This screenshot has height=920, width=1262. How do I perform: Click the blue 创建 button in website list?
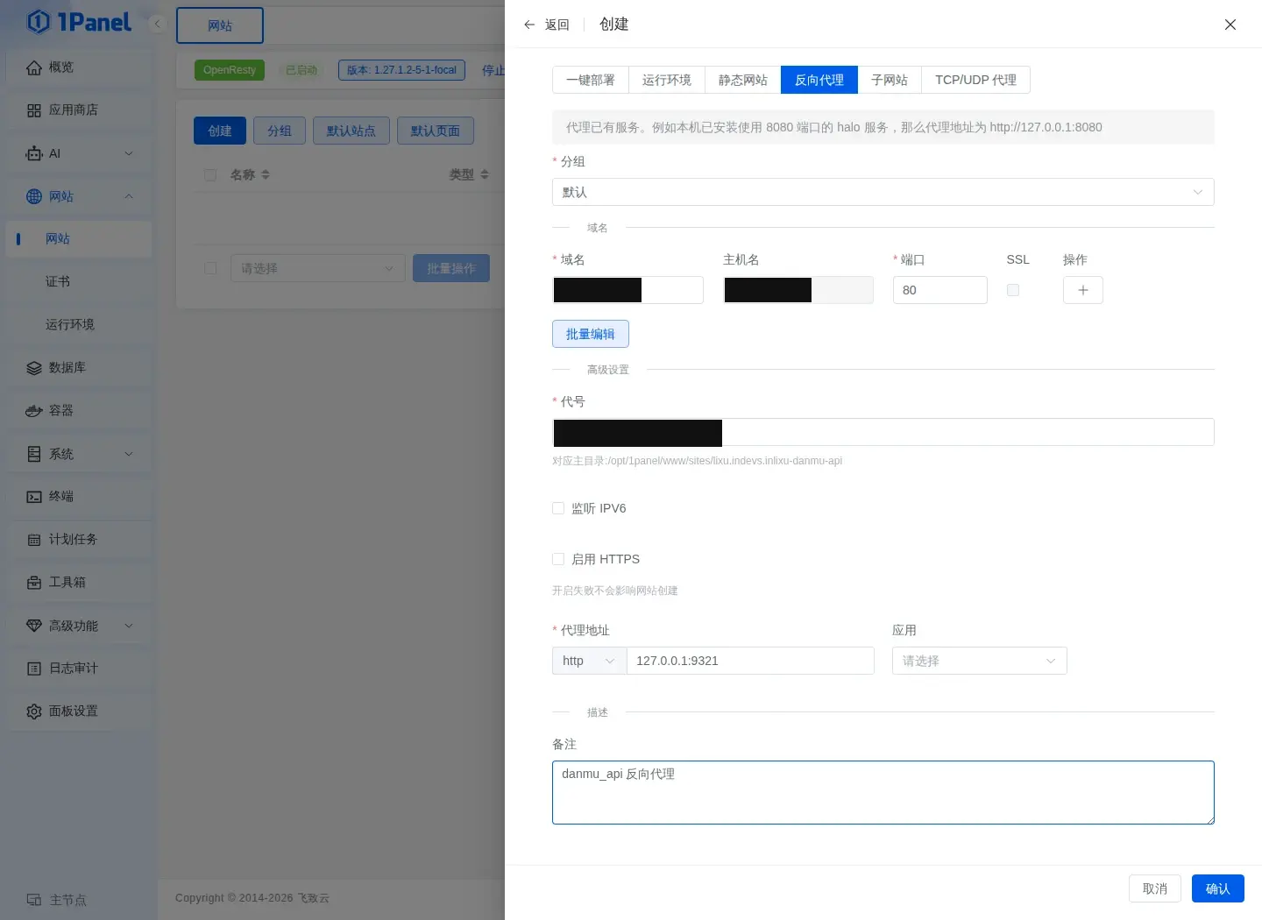coord(220,131)
